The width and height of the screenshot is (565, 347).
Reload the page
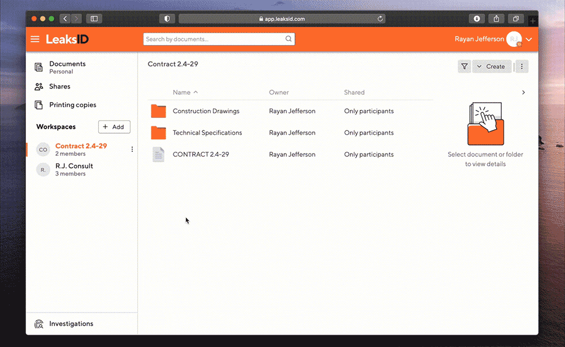[x=380, y=19]
